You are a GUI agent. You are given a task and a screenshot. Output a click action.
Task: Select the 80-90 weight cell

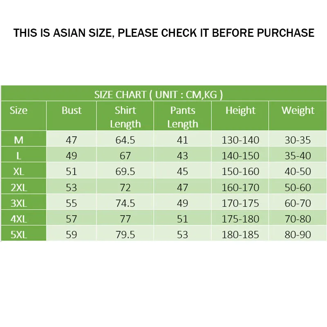point(298,235)
